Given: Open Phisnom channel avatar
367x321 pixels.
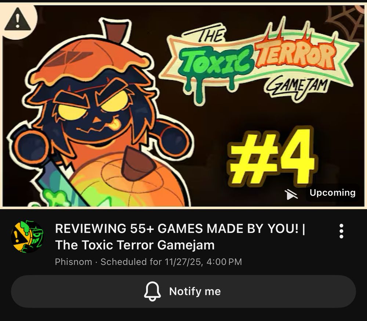Looking at the screenshot, I should coord(27,236).
